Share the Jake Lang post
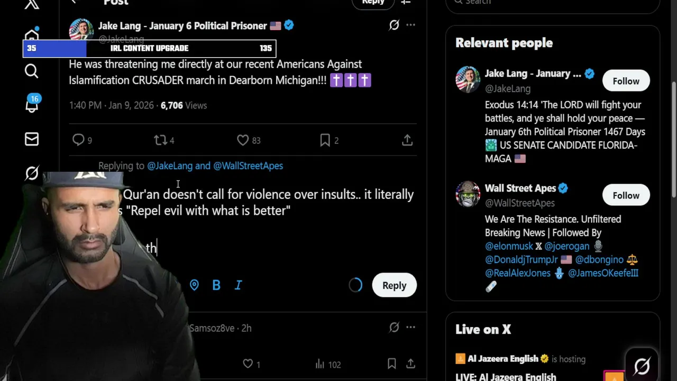The image size is (677, 381). pyautogui.click(x=407, y=140)
